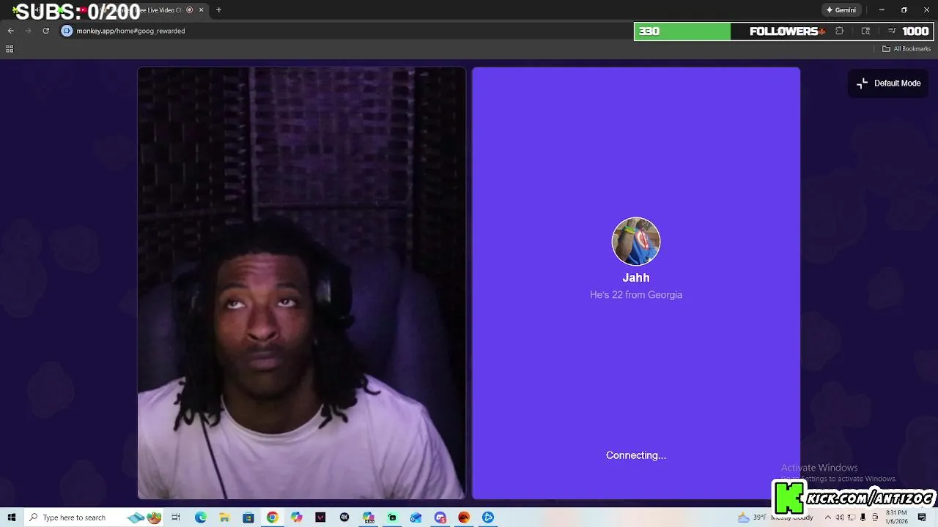Open Microsoft Store from the taskbar

248,517
